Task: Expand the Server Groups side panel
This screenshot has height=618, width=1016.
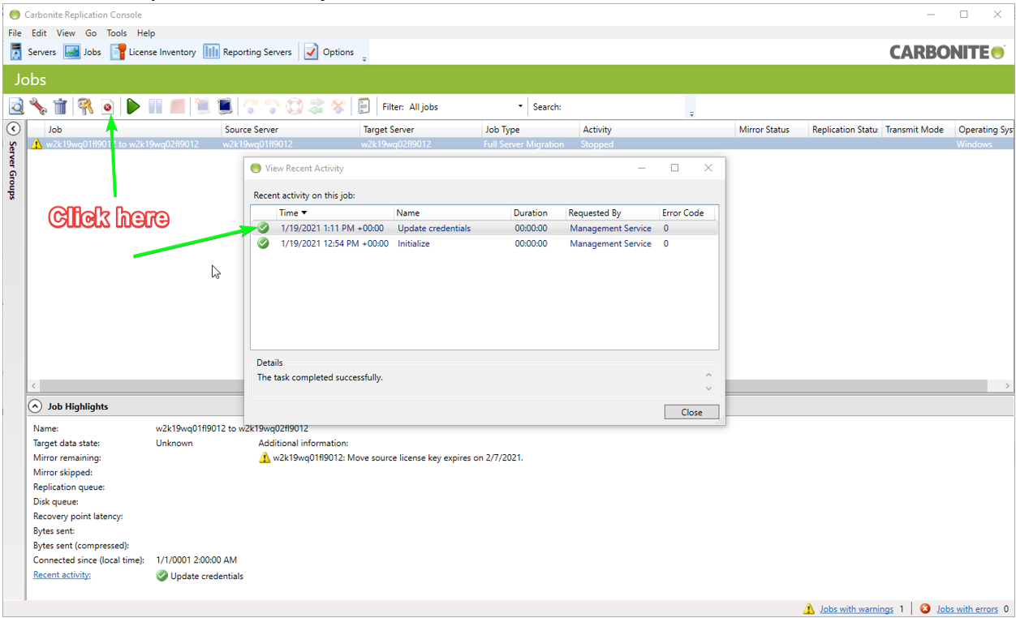Action: tap(13, 129)
